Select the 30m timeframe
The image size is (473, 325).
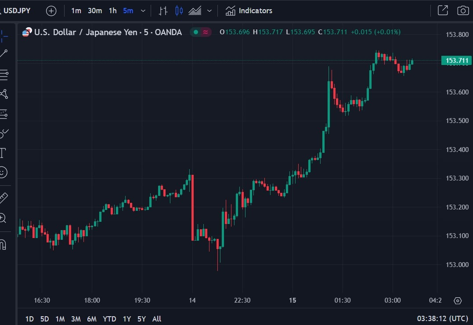click(x=95, y=11)
